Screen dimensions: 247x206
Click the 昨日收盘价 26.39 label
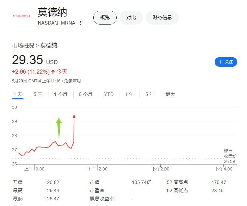click(230, 156)
